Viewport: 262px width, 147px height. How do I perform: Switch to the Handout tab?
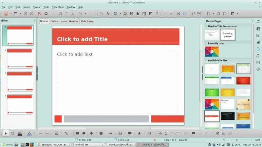click(x=74, y=21)
